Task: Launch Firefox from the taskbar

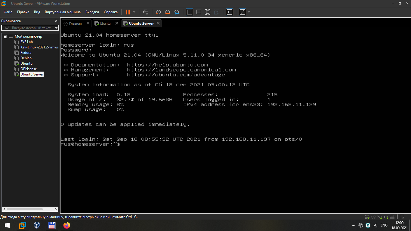Action: click(x=66, y=225)
